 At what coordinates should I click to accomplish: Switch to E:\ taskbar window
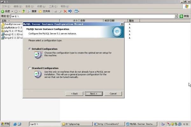pos(45,124)
